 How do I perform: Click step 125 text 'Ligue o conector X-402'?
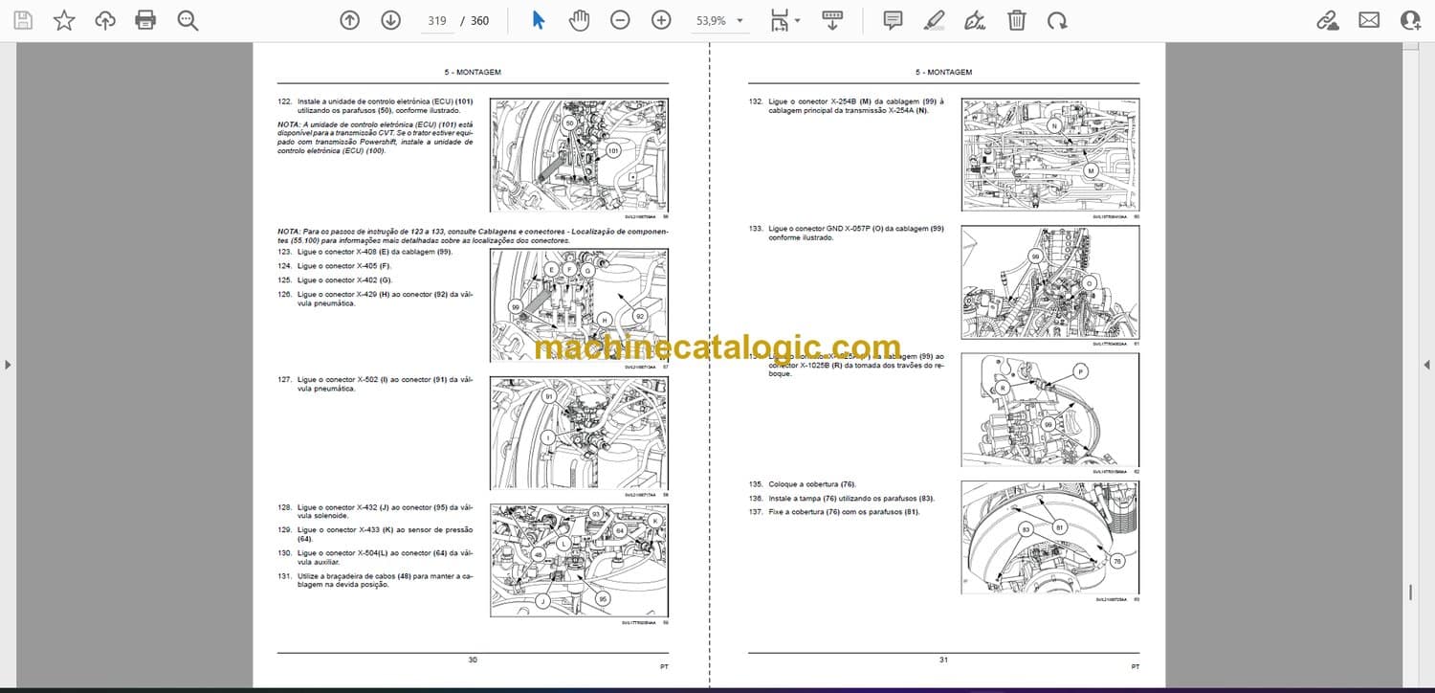(x=344, y=280)
